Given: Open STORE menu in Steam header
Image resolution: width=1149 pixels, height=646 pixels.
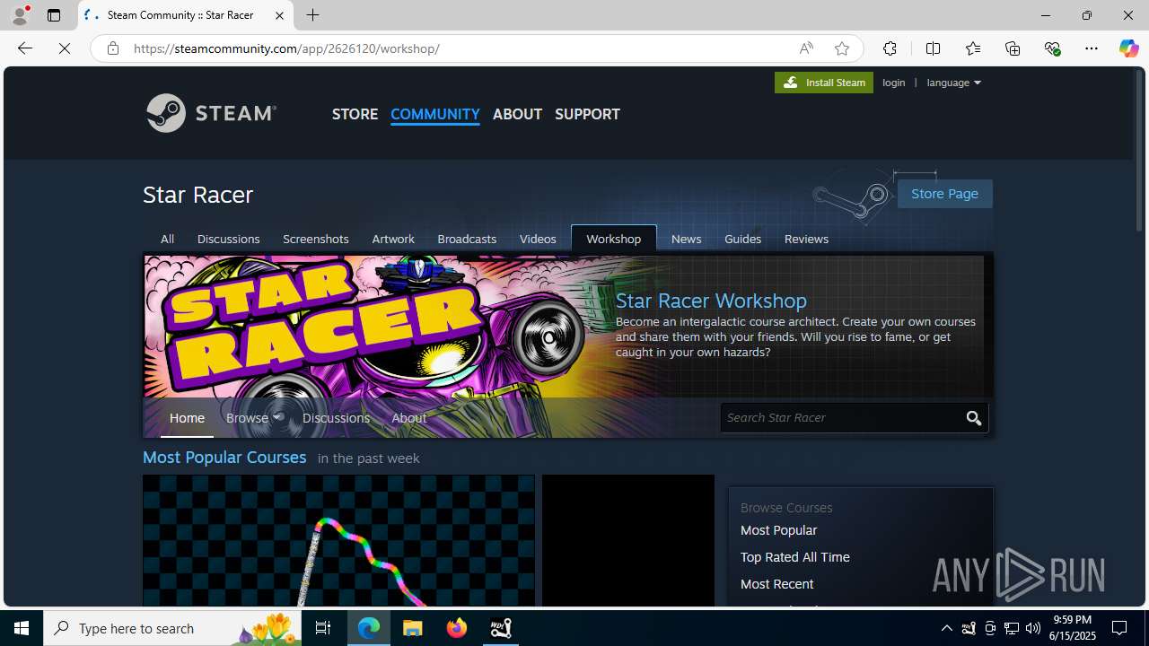Looking at the screenshot, I should [x=355, y=114].
